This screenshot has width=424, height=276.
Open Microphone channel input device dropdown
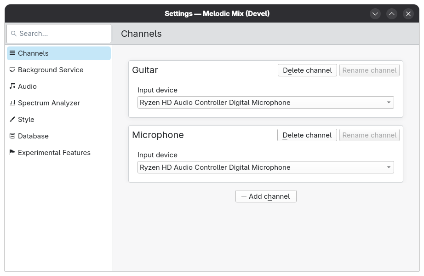[265, 167]
